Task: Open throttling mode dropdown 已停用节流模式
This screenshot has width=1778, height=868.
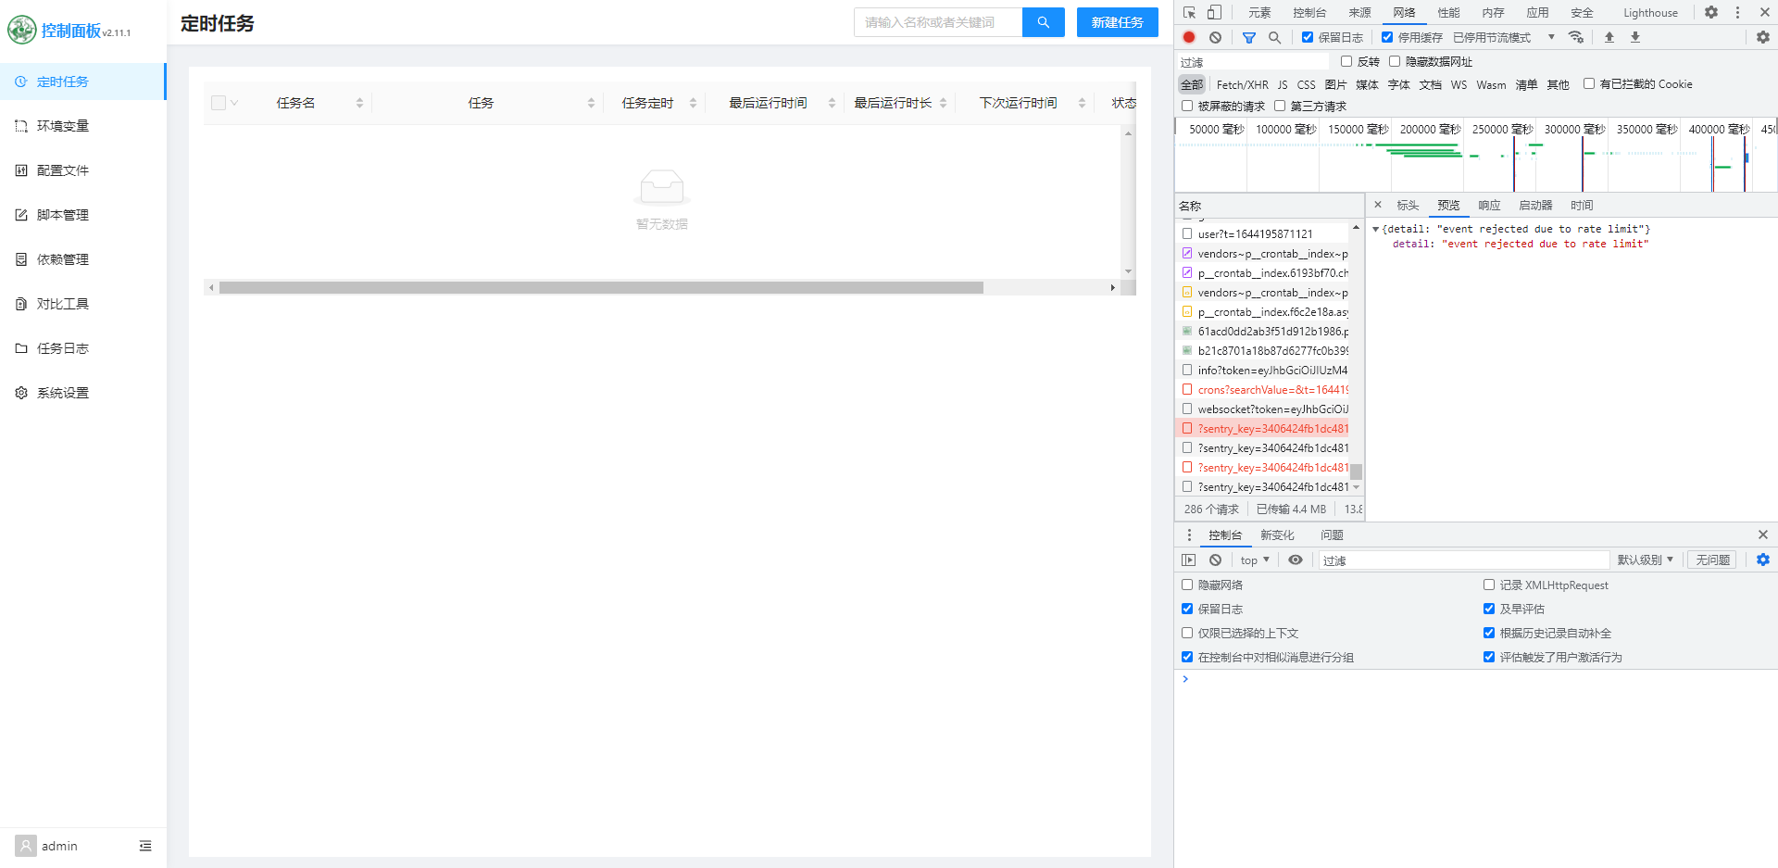Action: tap(1504, 37)
